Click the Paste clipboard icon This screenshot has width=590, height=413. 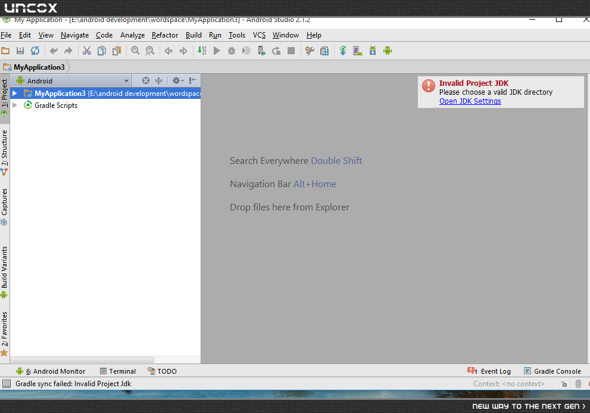[117, 51]
